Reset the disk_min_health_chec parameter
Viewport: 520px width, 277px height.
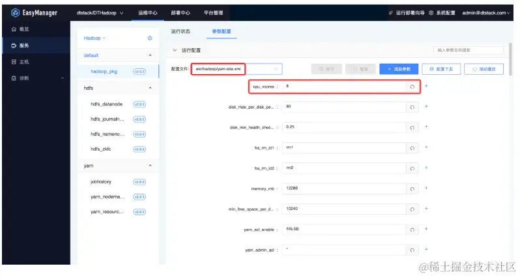pyautogui.click(x=412, y=127)
